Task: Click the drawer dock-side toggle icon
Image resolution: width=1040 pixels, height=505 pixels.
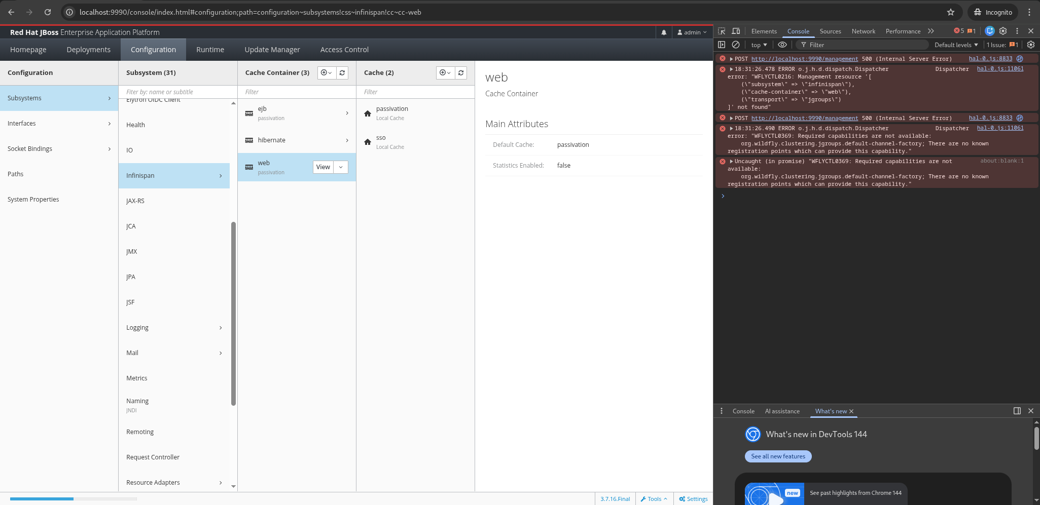Action: [x=1017, y=411]
